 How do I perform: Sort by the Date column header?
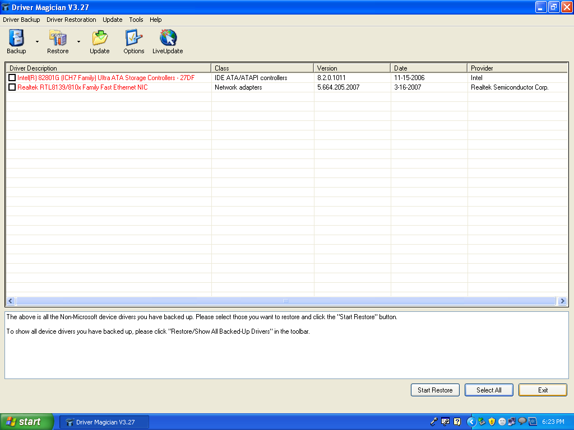click(x=429, y=68)
